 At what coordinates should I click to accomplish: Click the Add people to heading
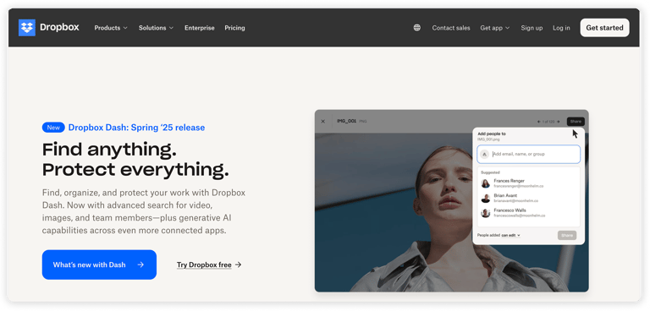(x=491, y=134)
